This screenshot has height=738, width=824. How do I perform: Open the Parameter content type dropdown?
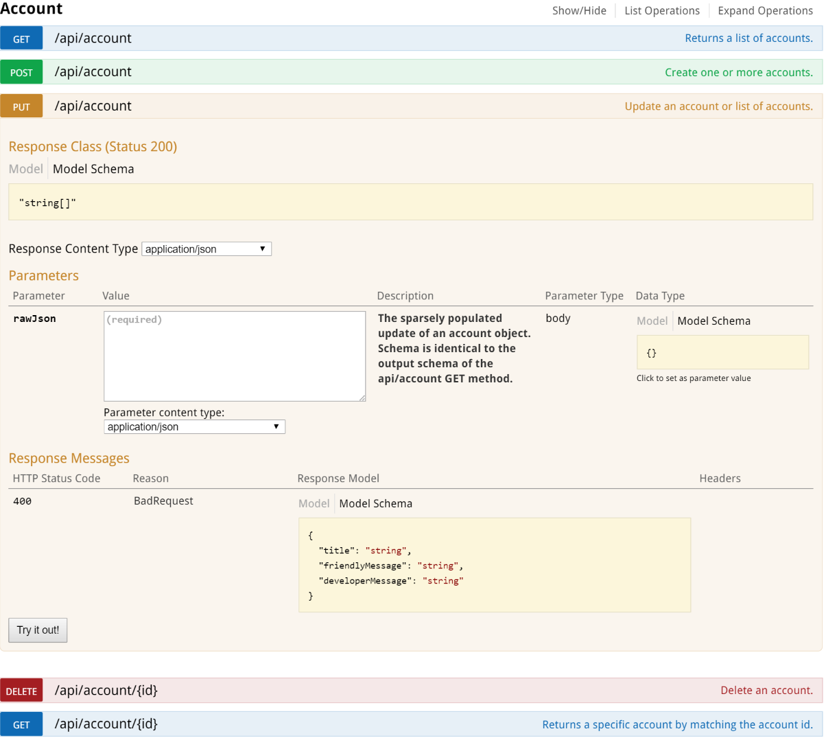(194, 426)
